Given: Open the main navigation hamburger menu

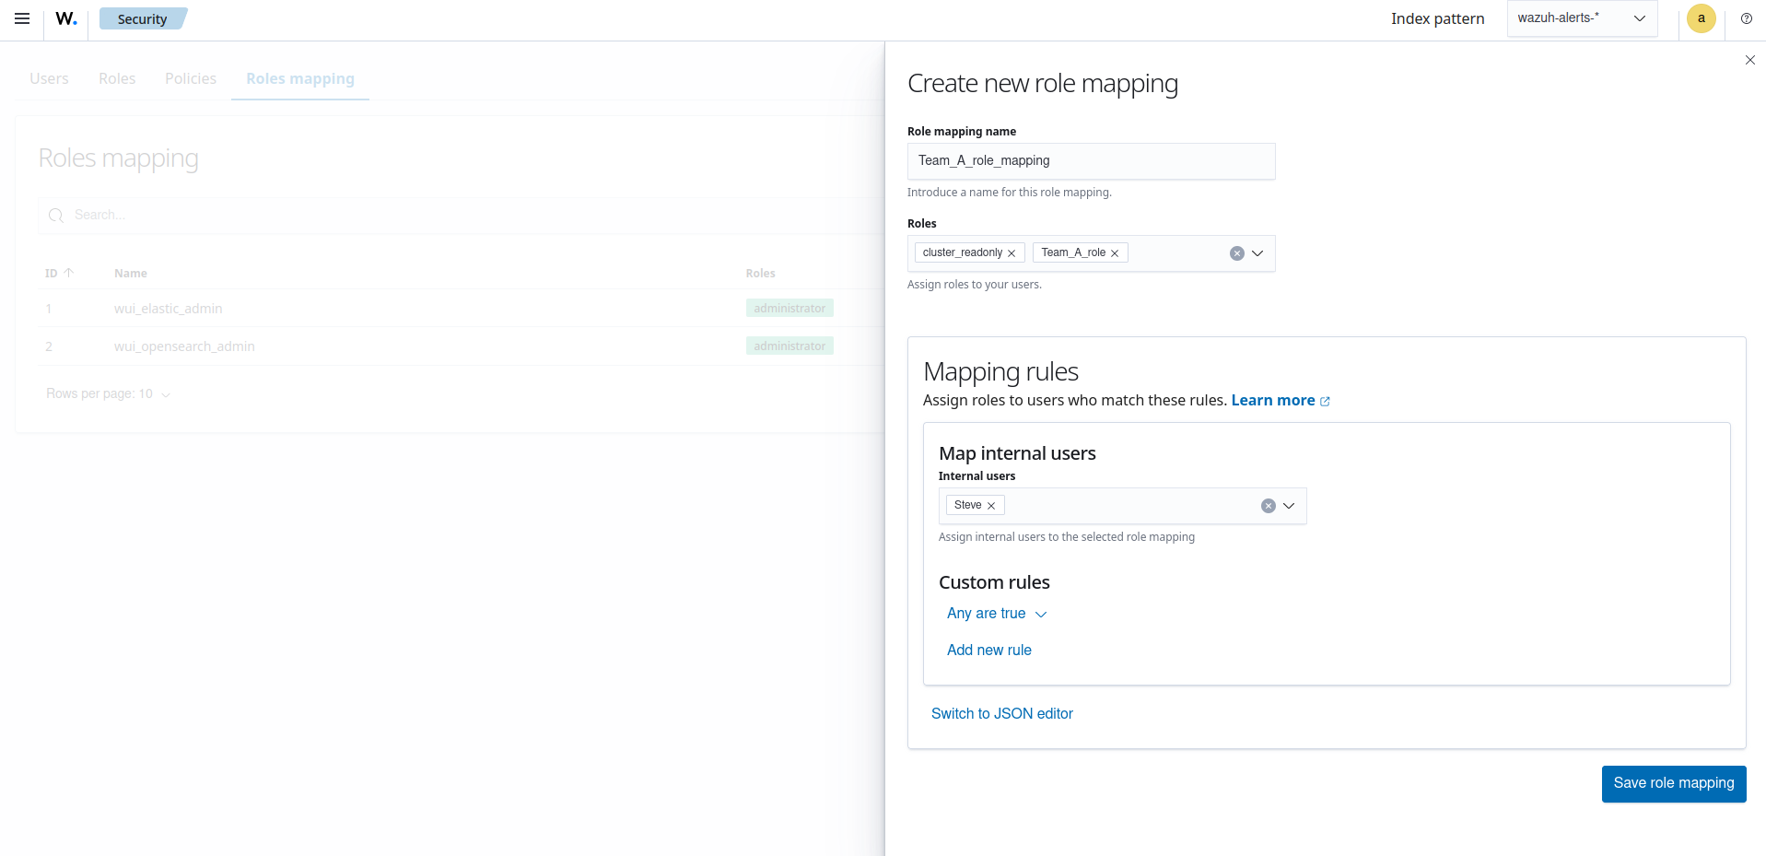Looking at the screenshot, I should 22,18.
